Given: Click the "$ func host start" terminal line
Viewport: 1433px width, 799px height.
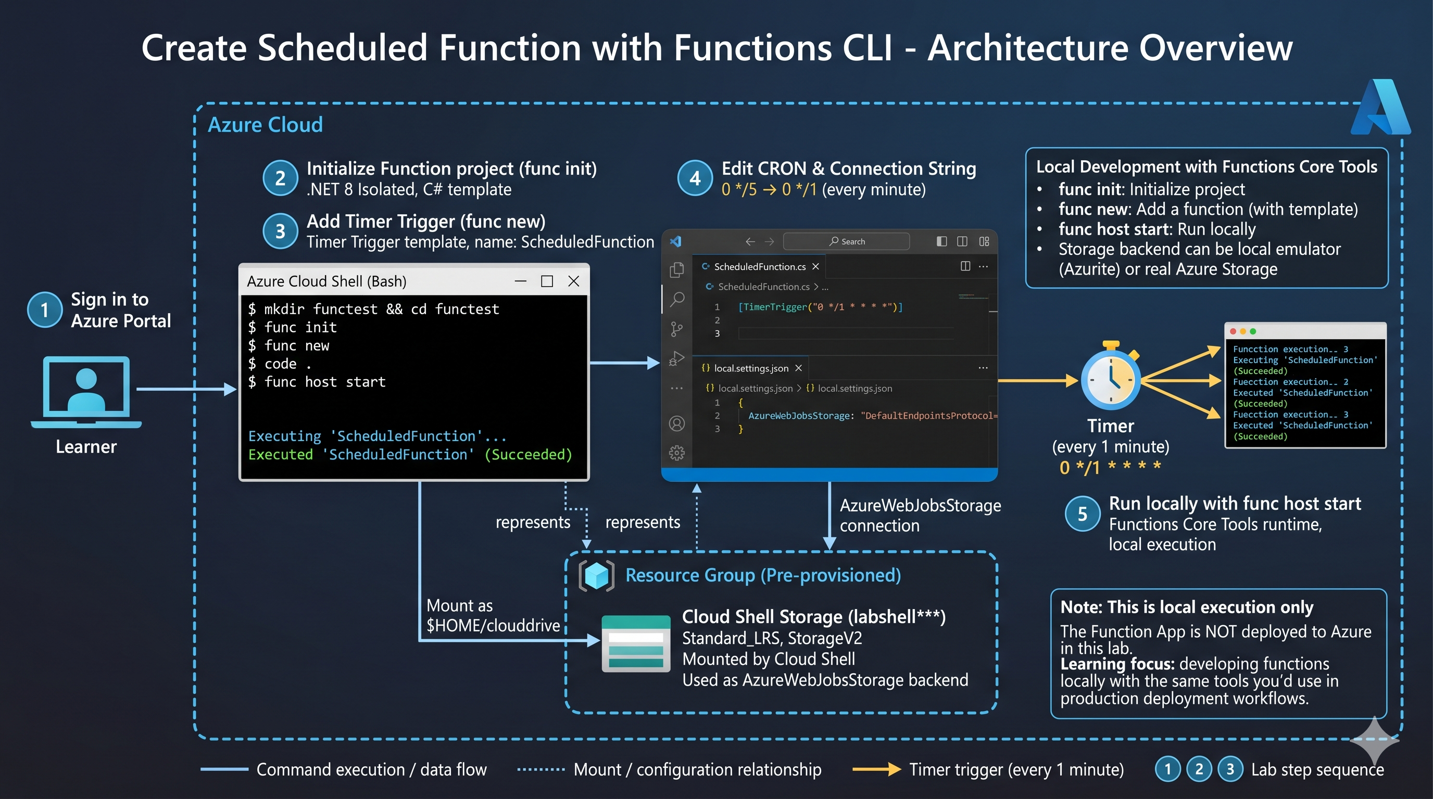Looking at the screenshot, I should click(x=317, y=382).
